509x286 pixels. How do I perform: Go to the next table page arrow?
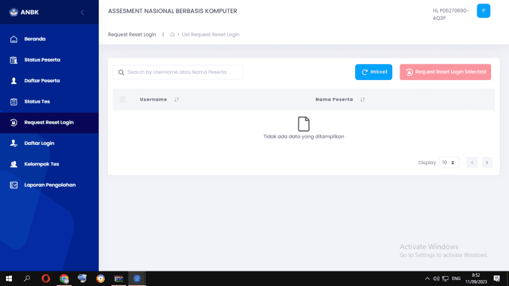pyautogui.click(x=487, y=162)
